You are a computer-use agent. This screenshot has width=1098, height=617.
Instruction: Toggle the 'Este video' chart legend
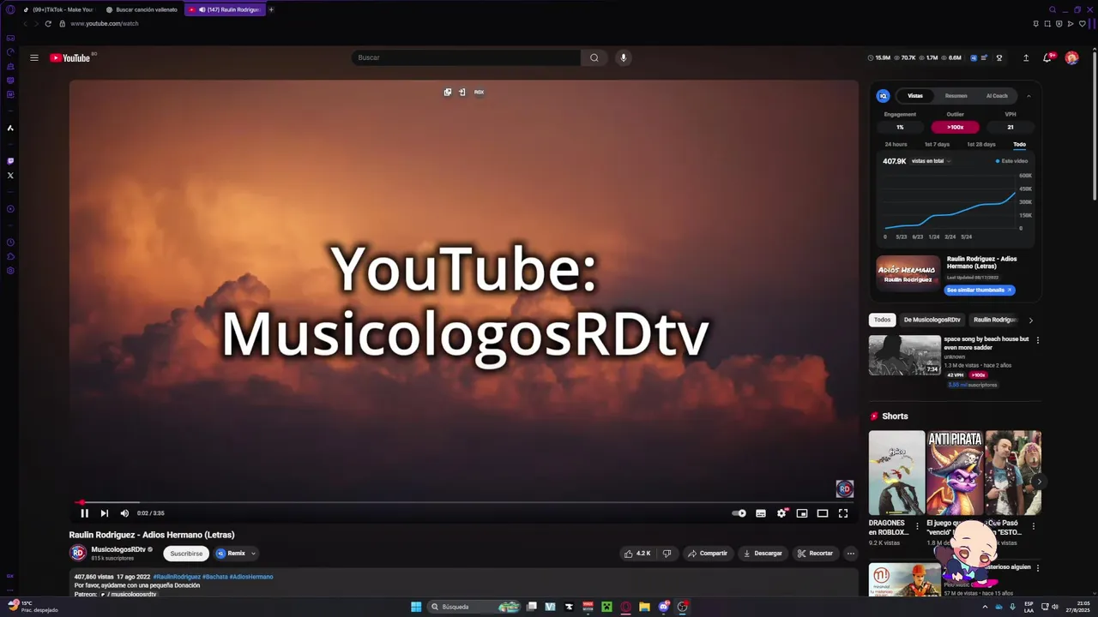pyautogui.click(x=1012, y=161)
